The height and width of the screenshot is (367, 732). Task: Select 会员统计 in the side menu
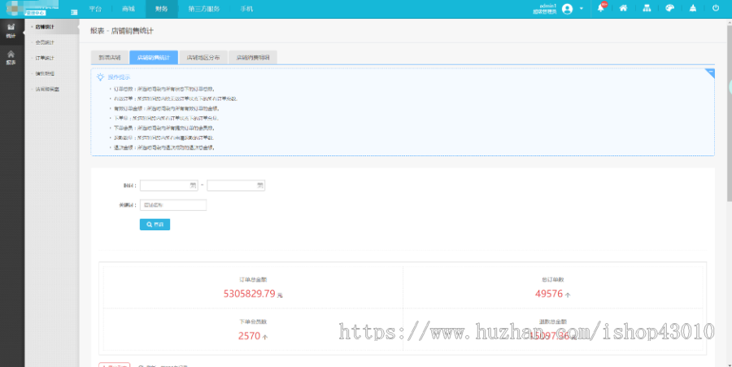click(x=46, y=42)
